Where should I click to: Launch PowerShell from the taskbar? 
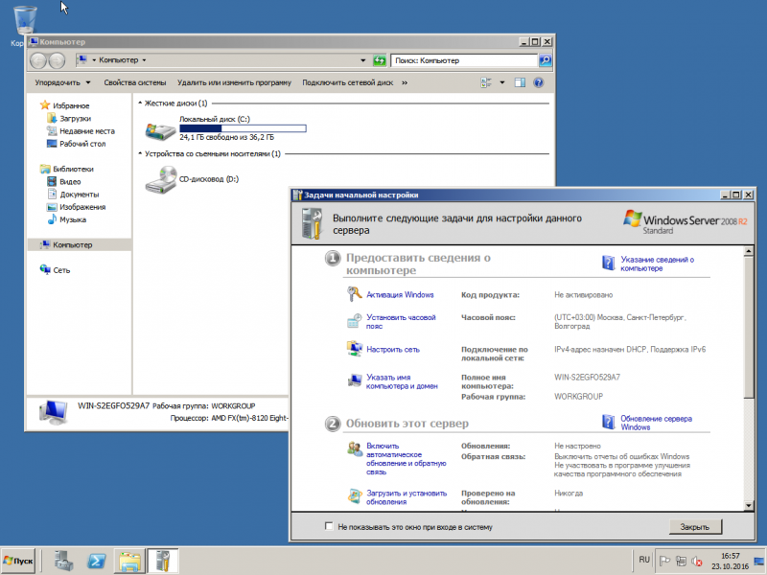click(x=97, y=561)
